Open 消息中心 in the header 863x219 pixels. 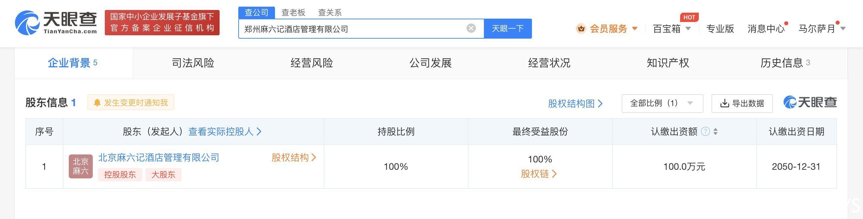tap(766, 29)
